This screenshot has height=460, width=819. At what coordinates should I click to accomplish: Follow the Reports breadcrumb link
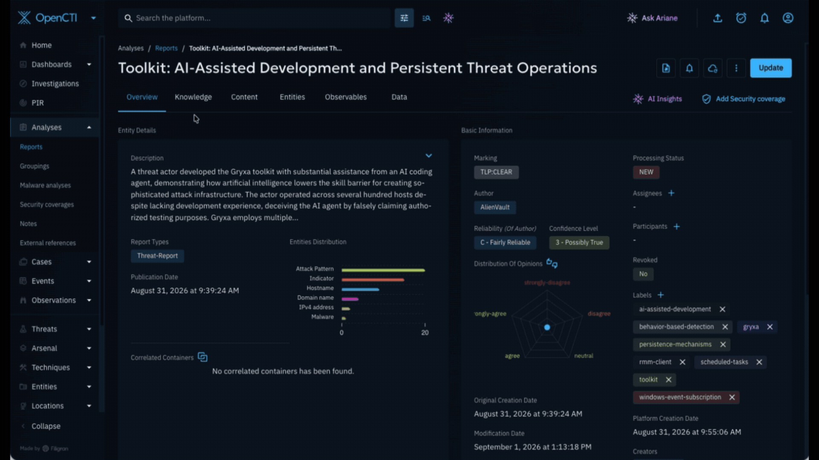(x=166, y=48)
